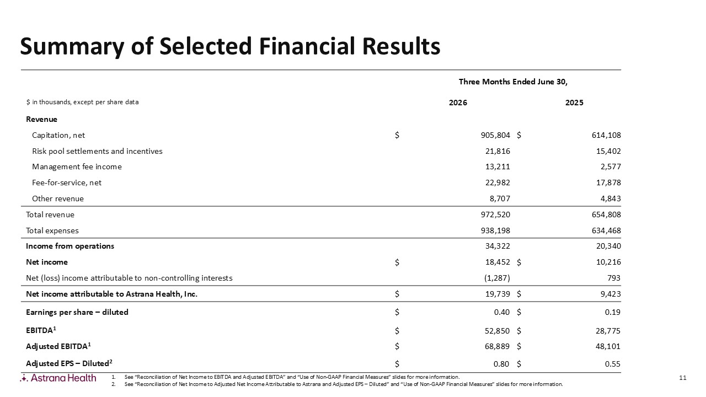Screen dimensions: 706x397
Task: Click the Adjusted EBITDA row label
Action: [58, 346]
